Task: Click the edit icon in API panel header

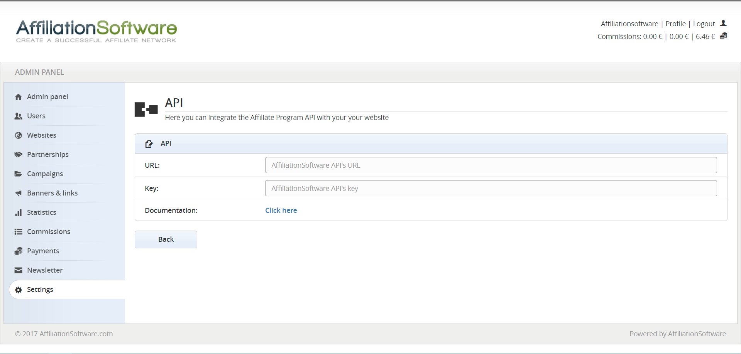Action: [x=149, y=144]
